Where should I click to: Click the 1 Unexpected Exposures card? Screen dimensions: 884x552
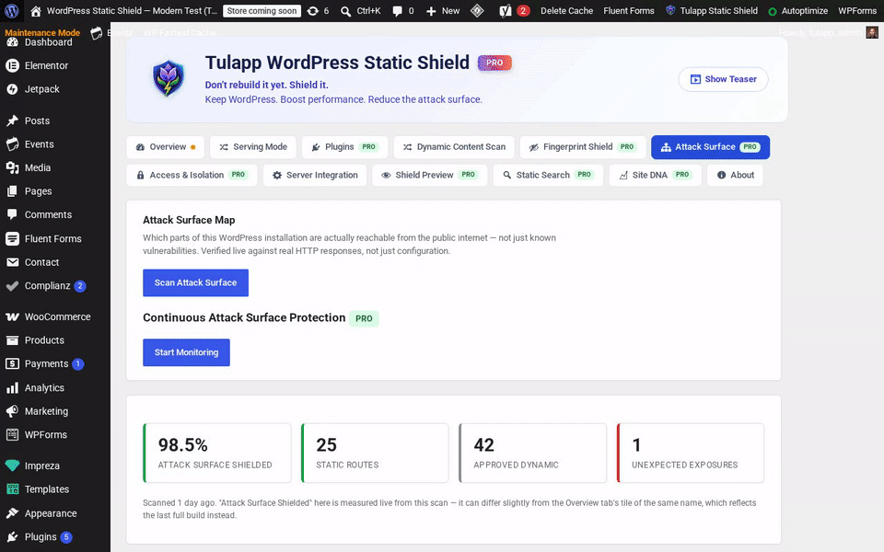pos(691,453)
